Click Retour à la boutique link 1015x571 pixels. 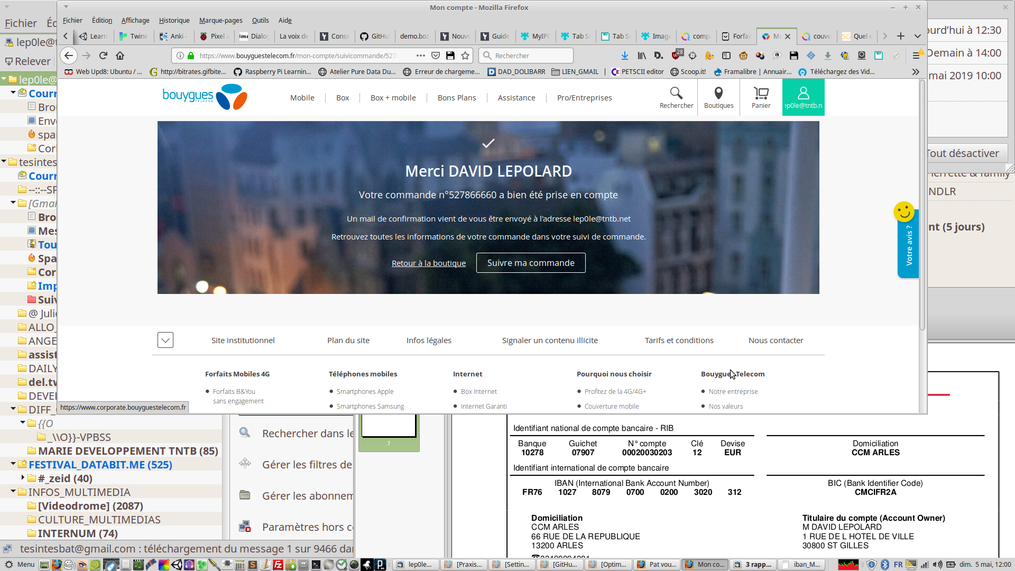(429, 263)
